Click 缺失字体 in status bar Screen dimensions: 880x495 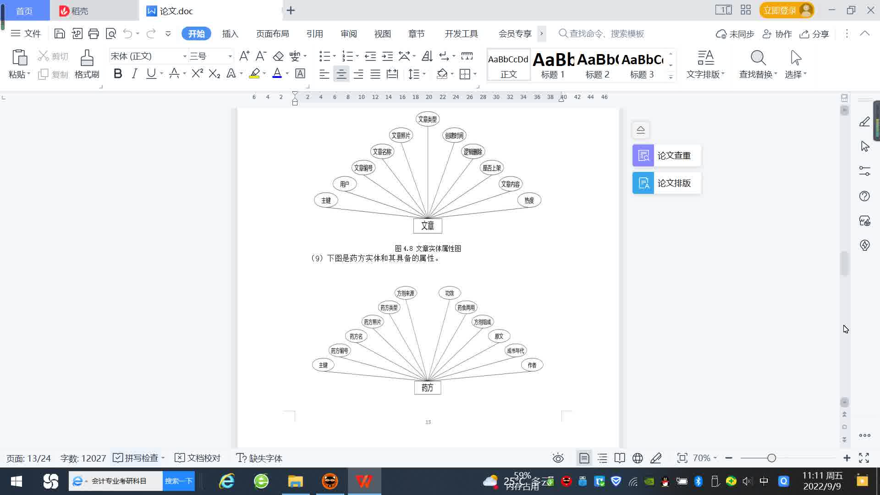(259, 458)
